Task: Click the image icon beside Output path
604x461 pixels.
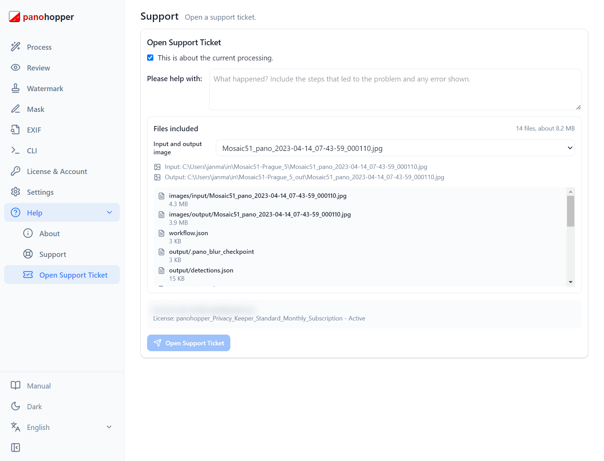Action: coord(157,177)
